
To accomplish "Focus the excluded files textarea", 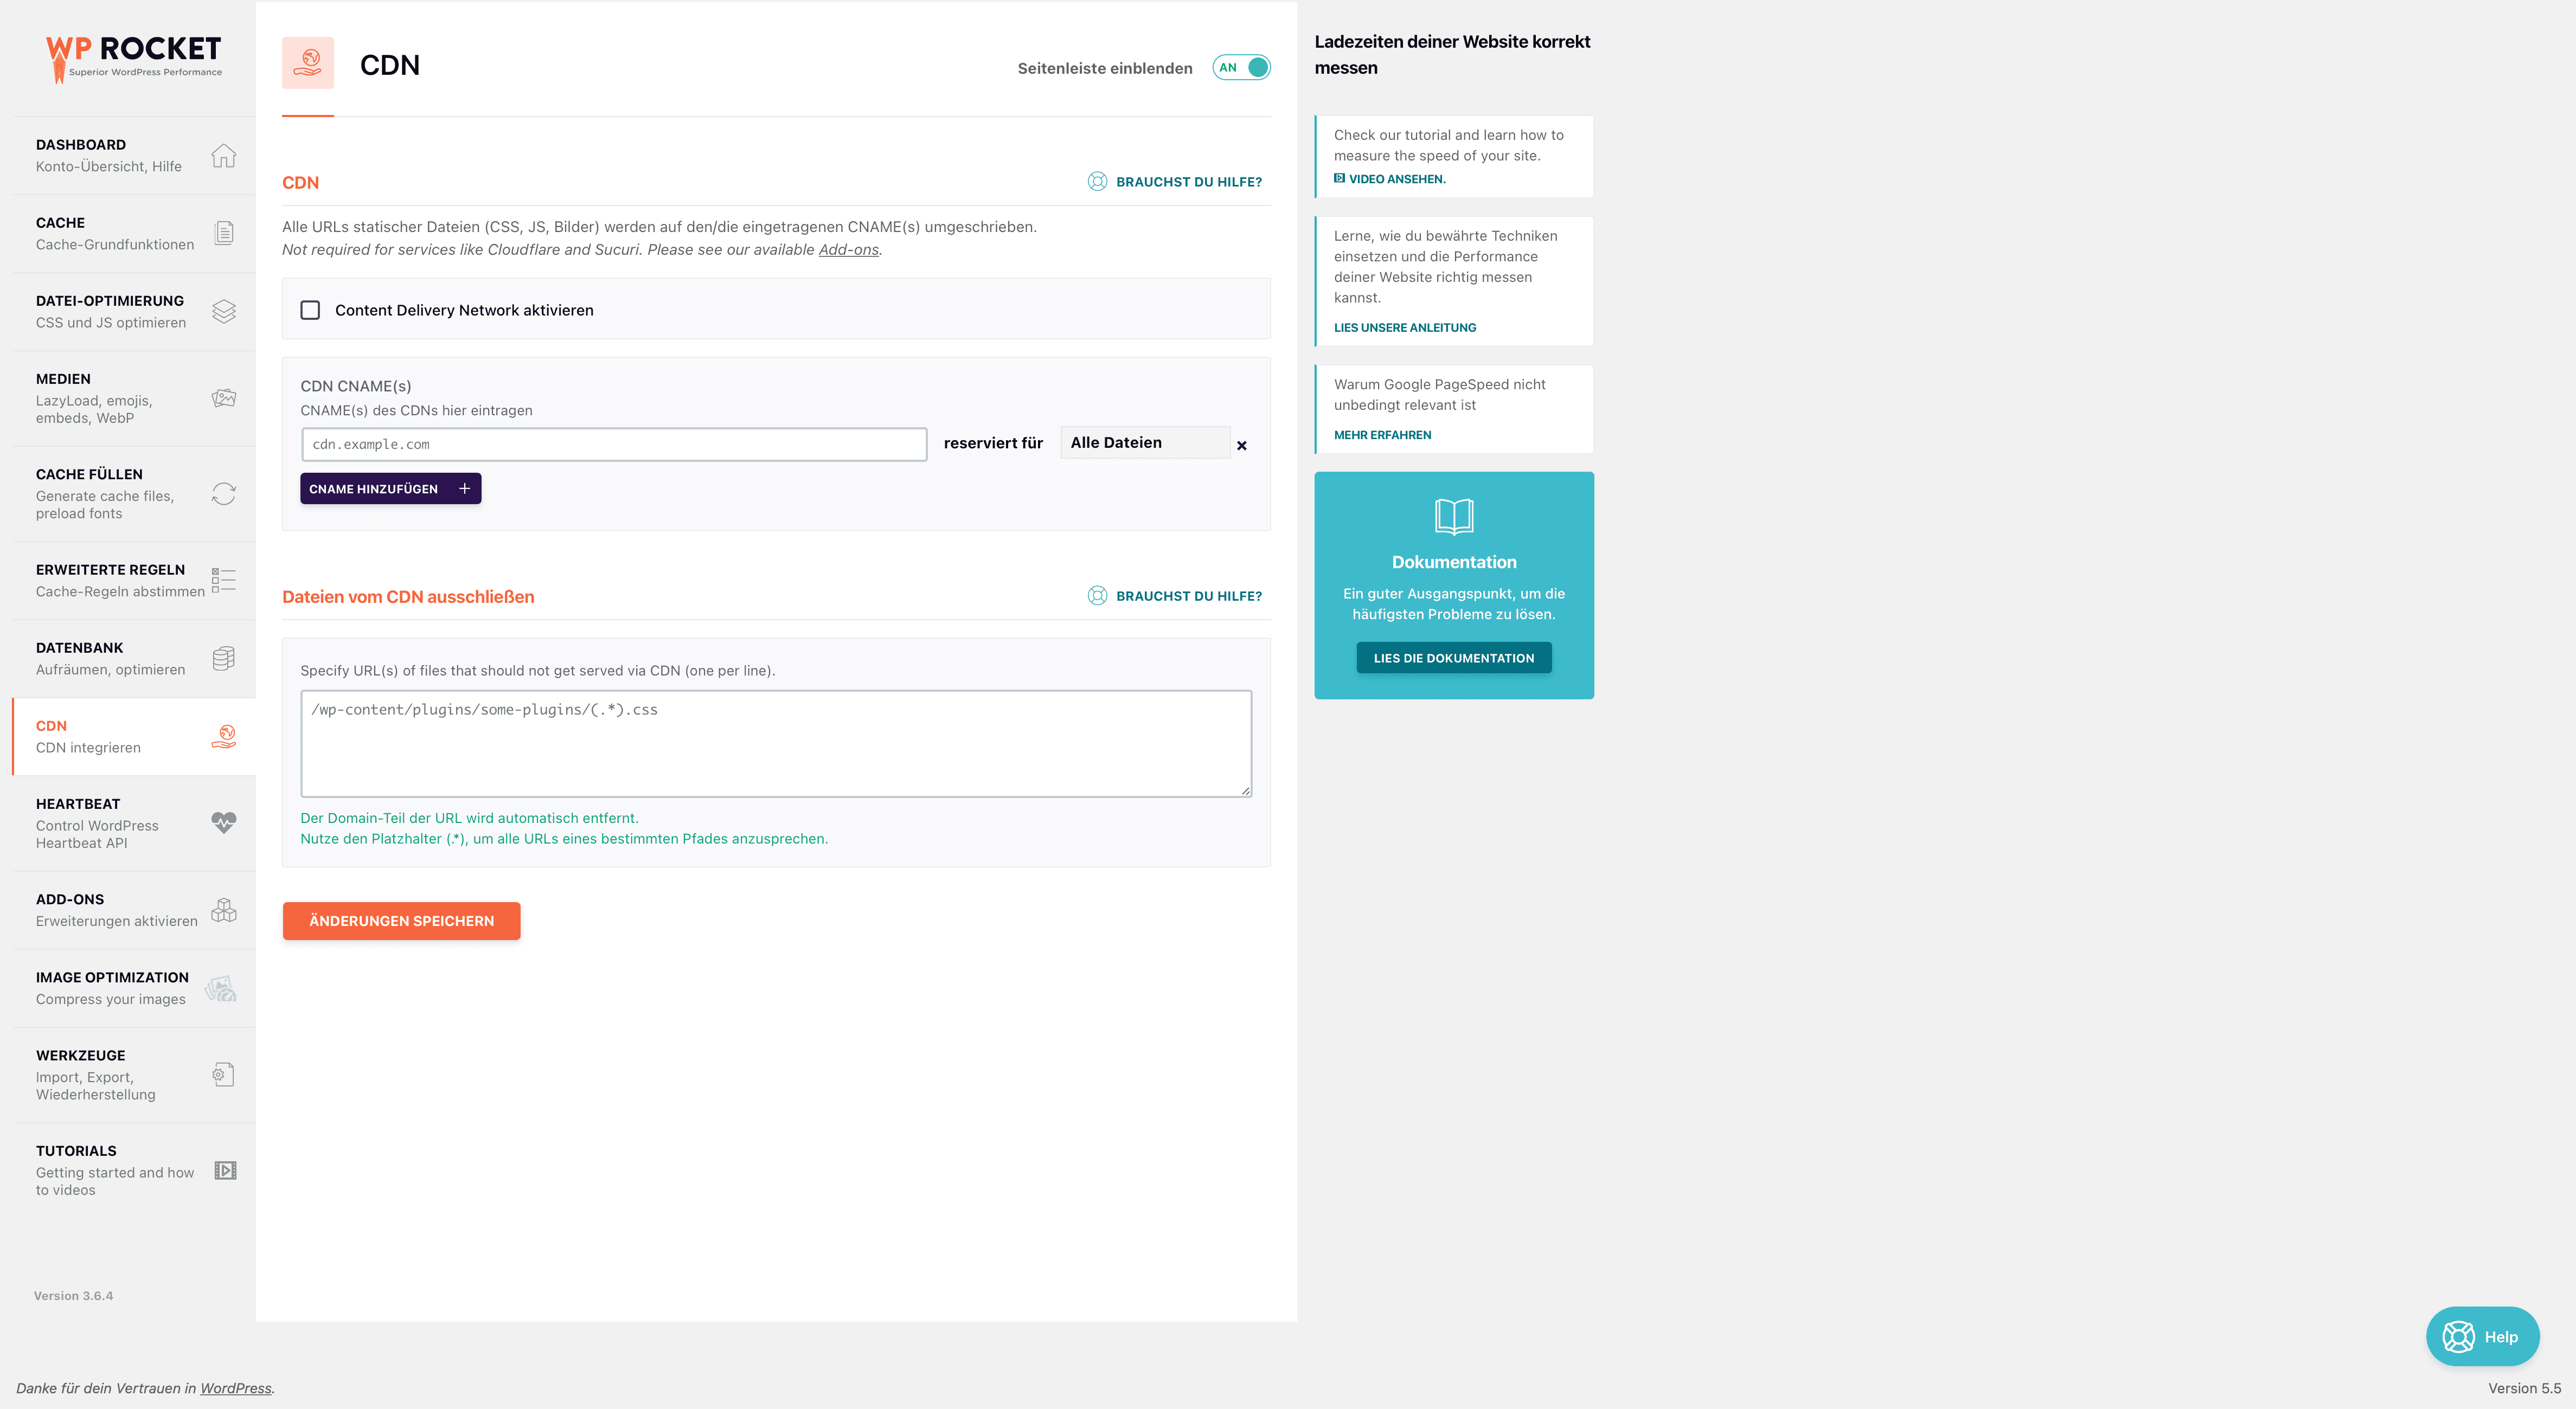I will (x=776, y=743).
